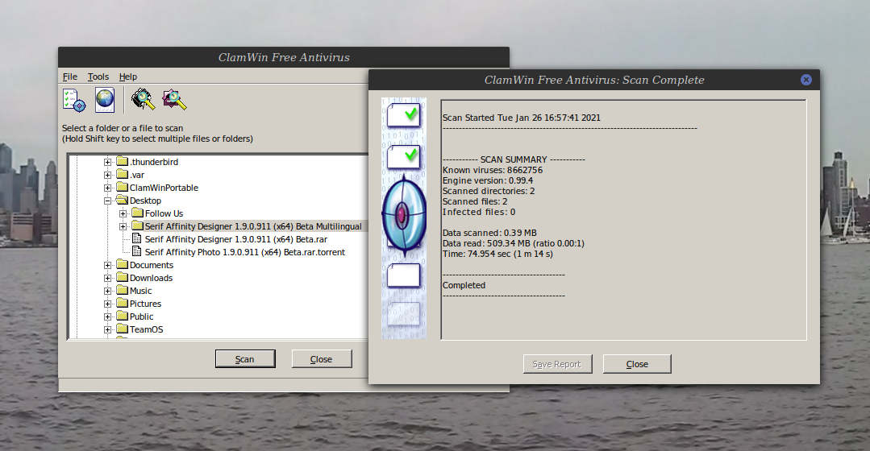Click the 'Scanned files: 2' line

(x=474, y=201)
